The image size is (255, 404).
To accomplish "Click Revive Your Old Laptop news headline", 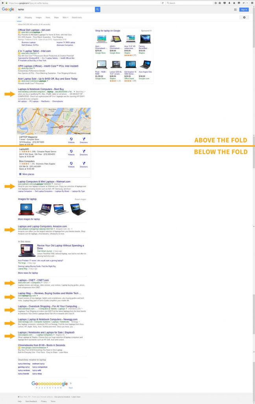I will pos(61,247).
